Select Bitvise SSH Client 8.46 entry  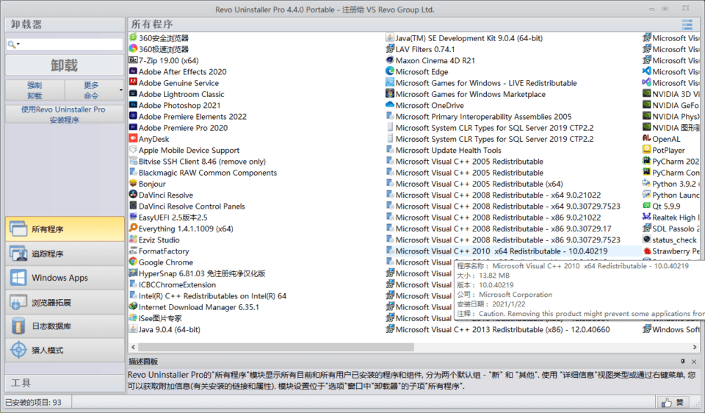click(x=202, y=162)
